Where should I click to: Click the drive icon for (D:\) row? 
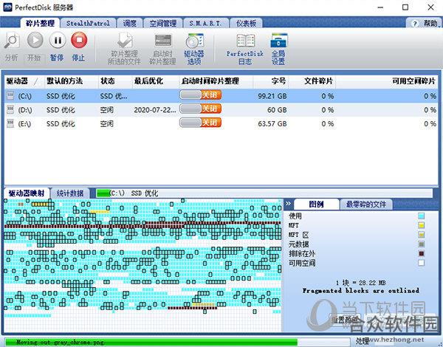coord(10,110)
